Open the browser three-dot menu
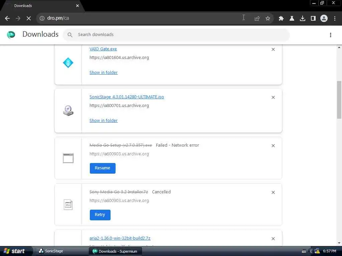 coord(335,19)
